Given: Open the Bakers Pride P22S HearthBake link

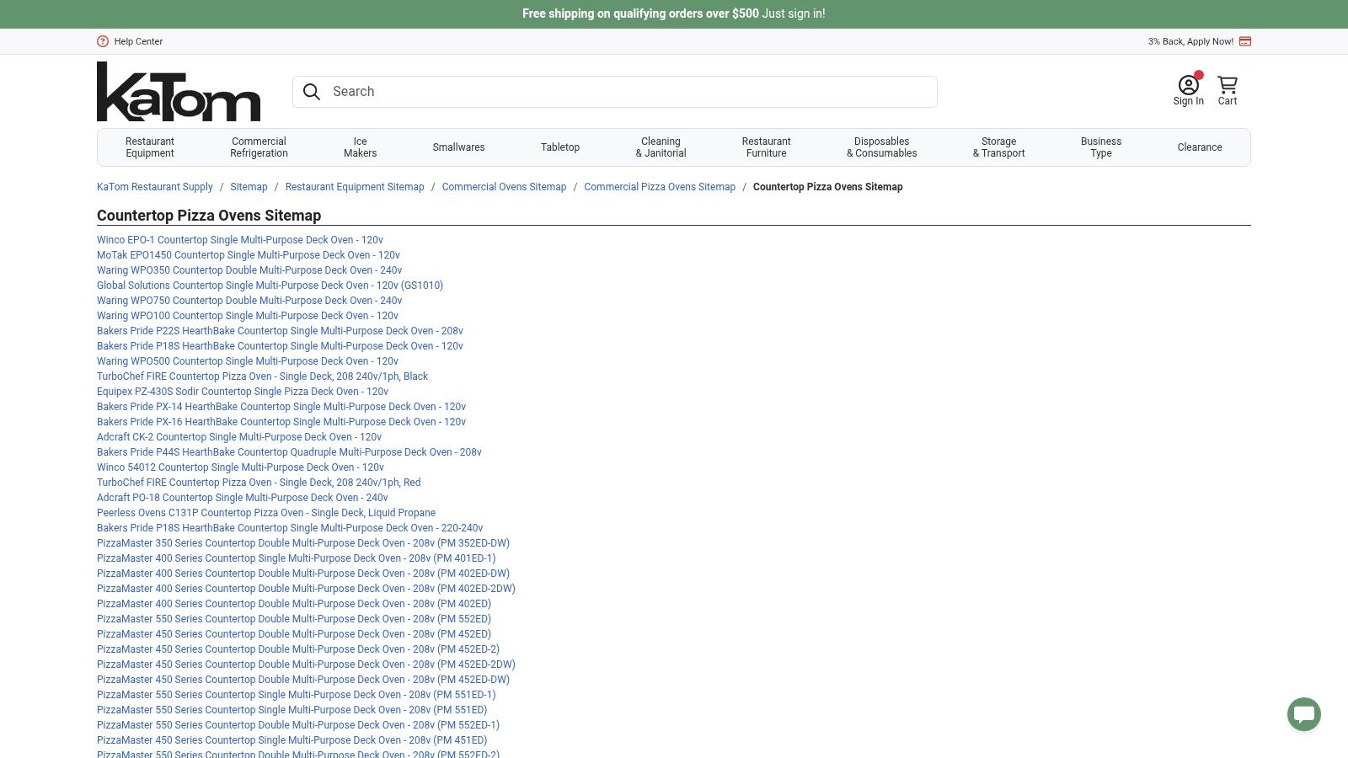Looking at the screenshot, I should 280,331.
